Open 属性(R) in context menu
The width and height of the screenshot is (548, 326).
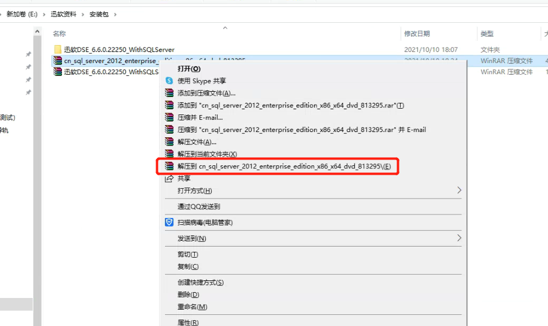[188, 322]
